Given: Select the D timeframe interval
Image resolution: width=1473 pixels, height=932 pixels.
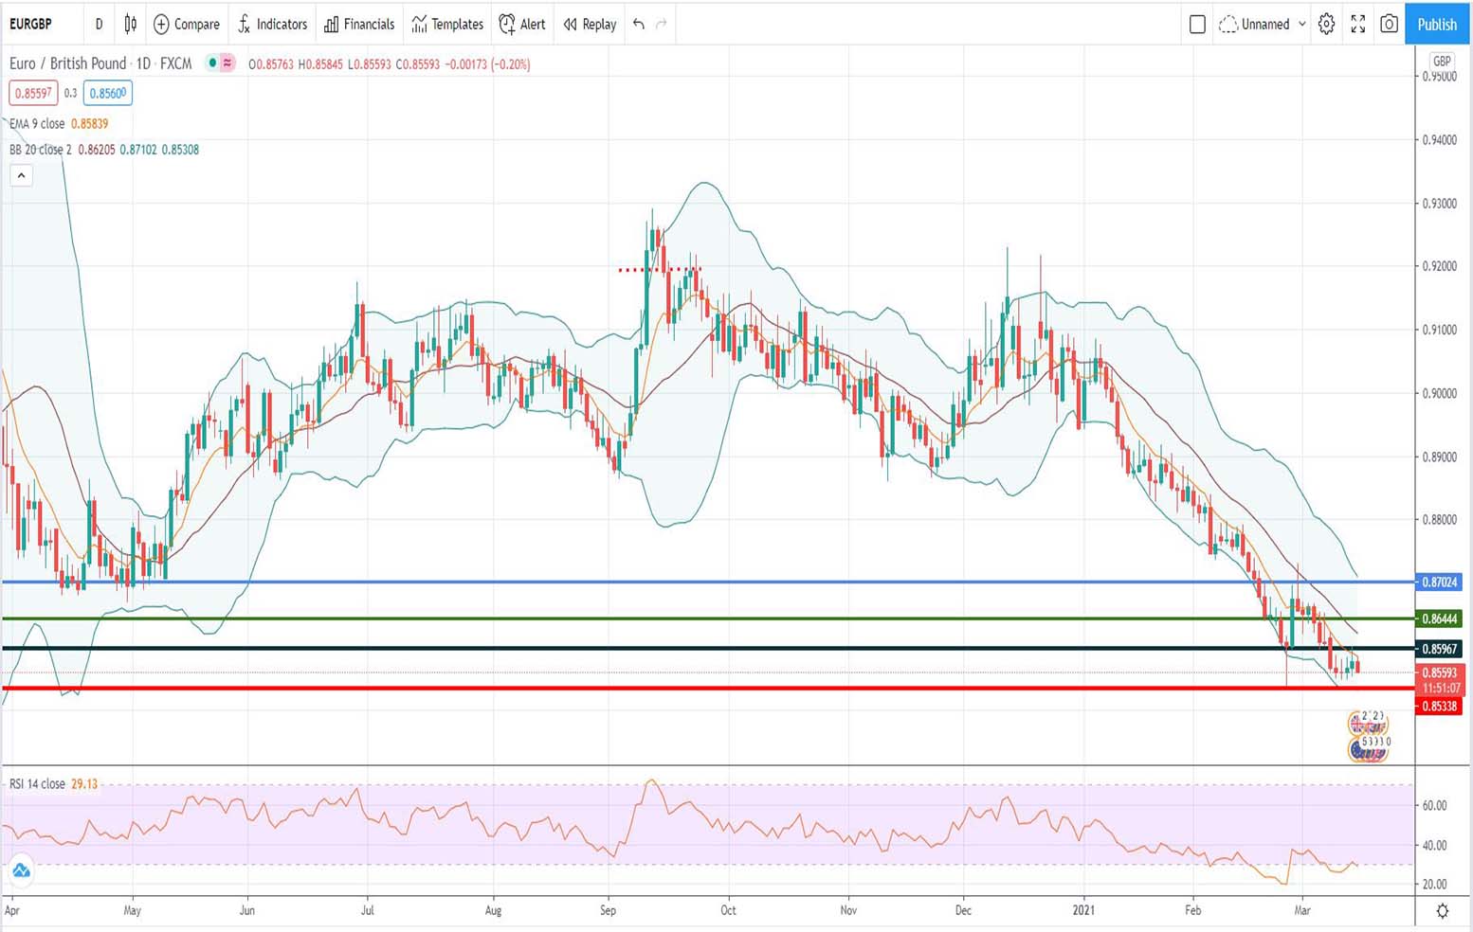Looking at the screenshot, I should click(99, 25).
